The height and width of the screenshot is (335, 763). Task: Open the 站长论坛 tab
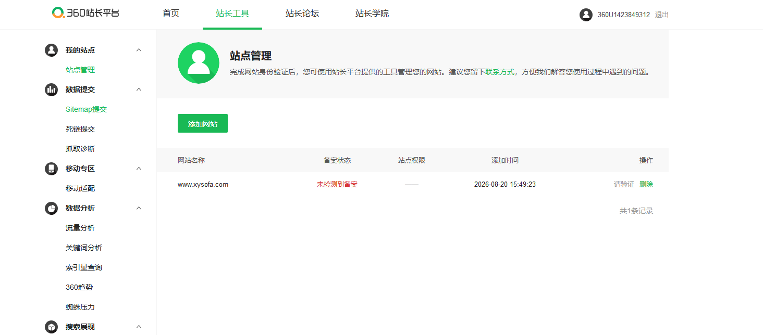(302, 14)
